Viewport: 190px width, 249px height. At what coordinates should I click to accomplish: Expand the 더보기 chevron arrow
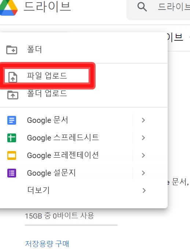pos(144,190)
